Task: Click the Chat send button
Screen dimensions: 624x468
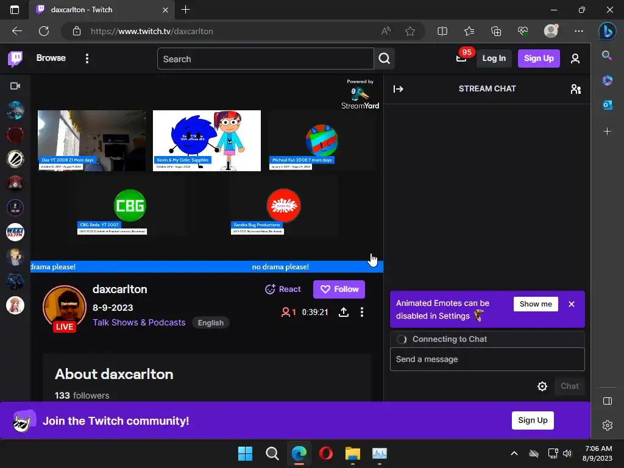Action: [570, 386]
